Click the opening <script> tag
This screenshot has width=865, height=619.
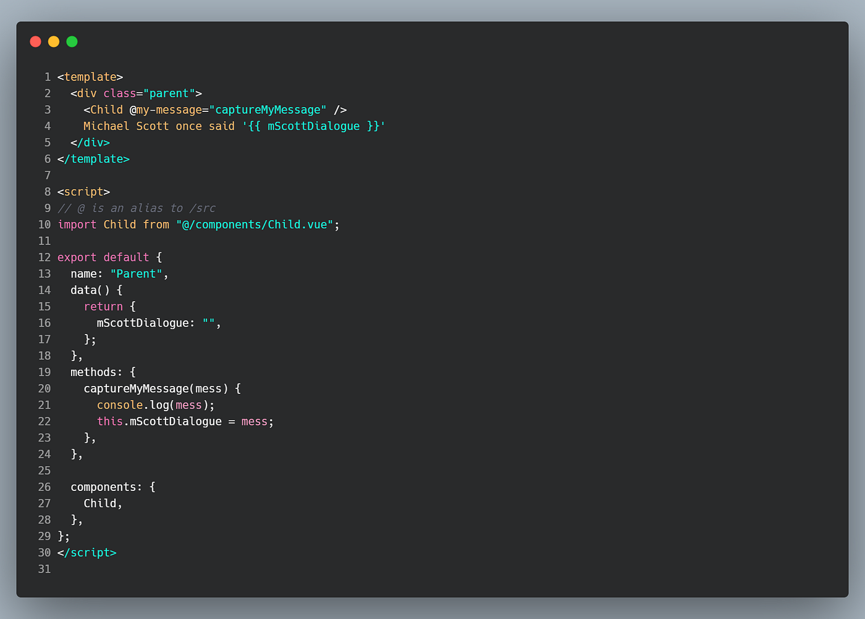[x=83, y=192]
